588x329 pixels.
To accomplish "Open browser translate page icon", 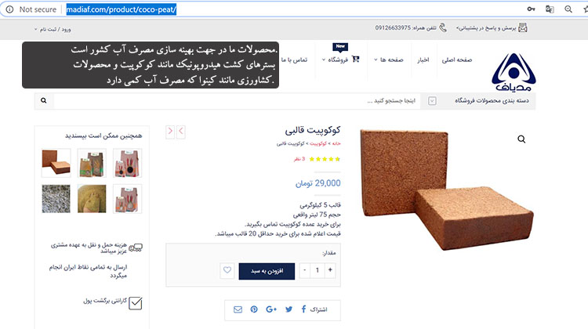I will pos(550,9).
